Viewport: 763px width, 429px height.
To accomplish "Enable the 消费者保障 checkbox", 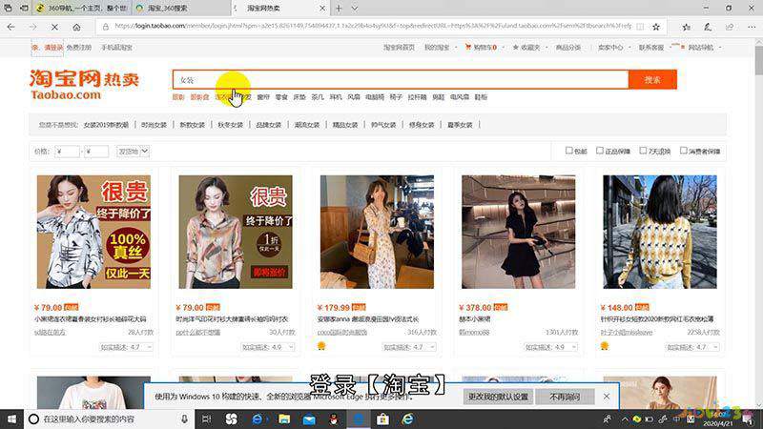I will [683, 151].
